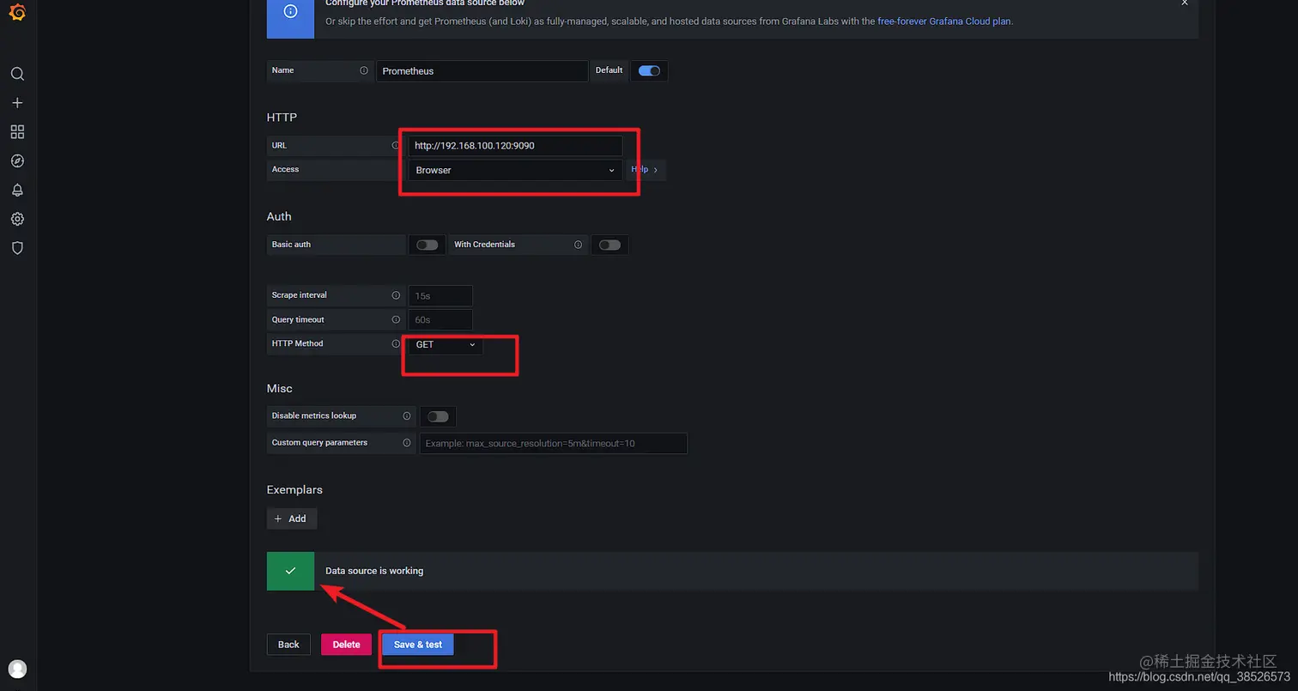Open the Alerting bell icon
Image resolution: width=1298 pixels, height=691 pixels.
[x=17, y=191]
